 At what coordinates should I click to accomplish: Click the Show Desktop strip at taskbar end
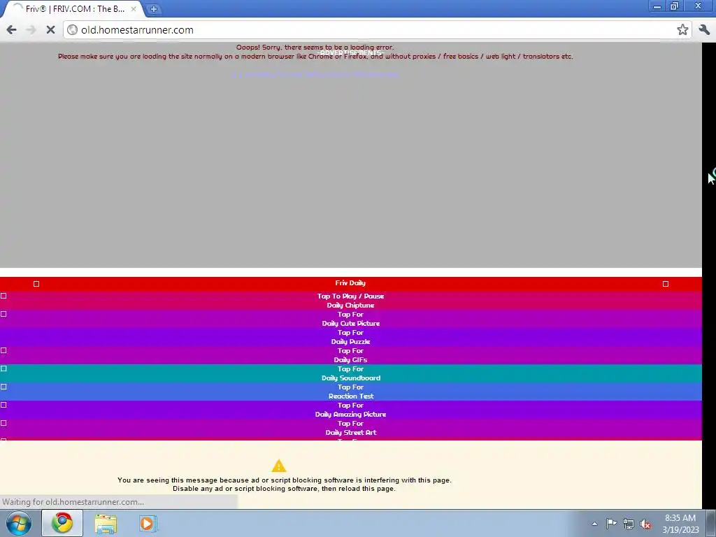711,523
